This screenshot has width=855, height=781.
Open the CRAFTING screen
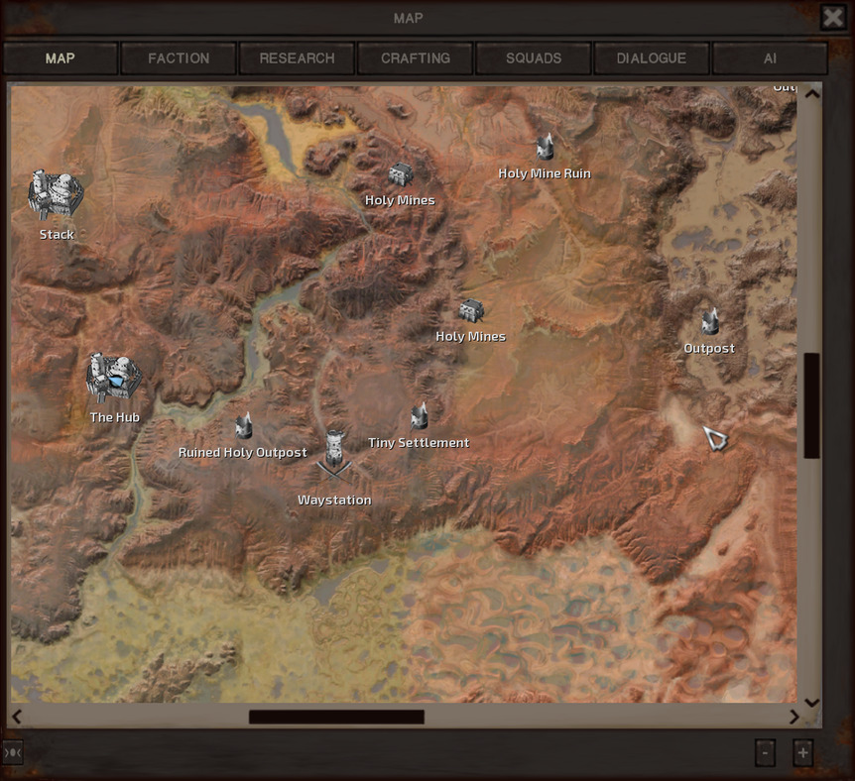tap(415, 57)
